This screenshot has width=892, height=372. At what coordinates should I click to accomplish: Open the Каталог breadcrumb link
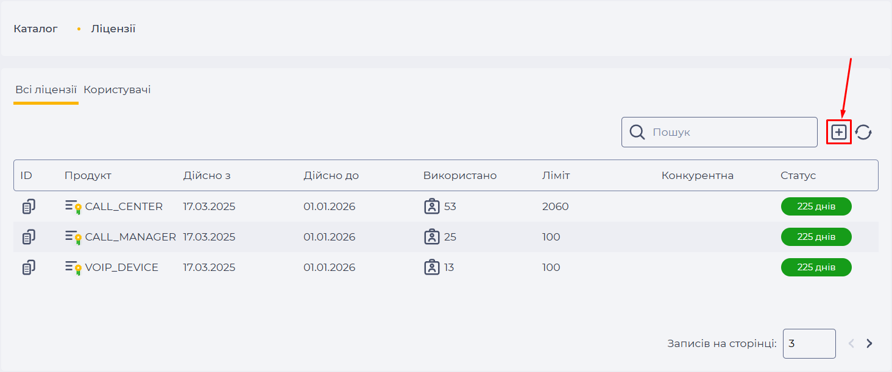tap(35, 29)
